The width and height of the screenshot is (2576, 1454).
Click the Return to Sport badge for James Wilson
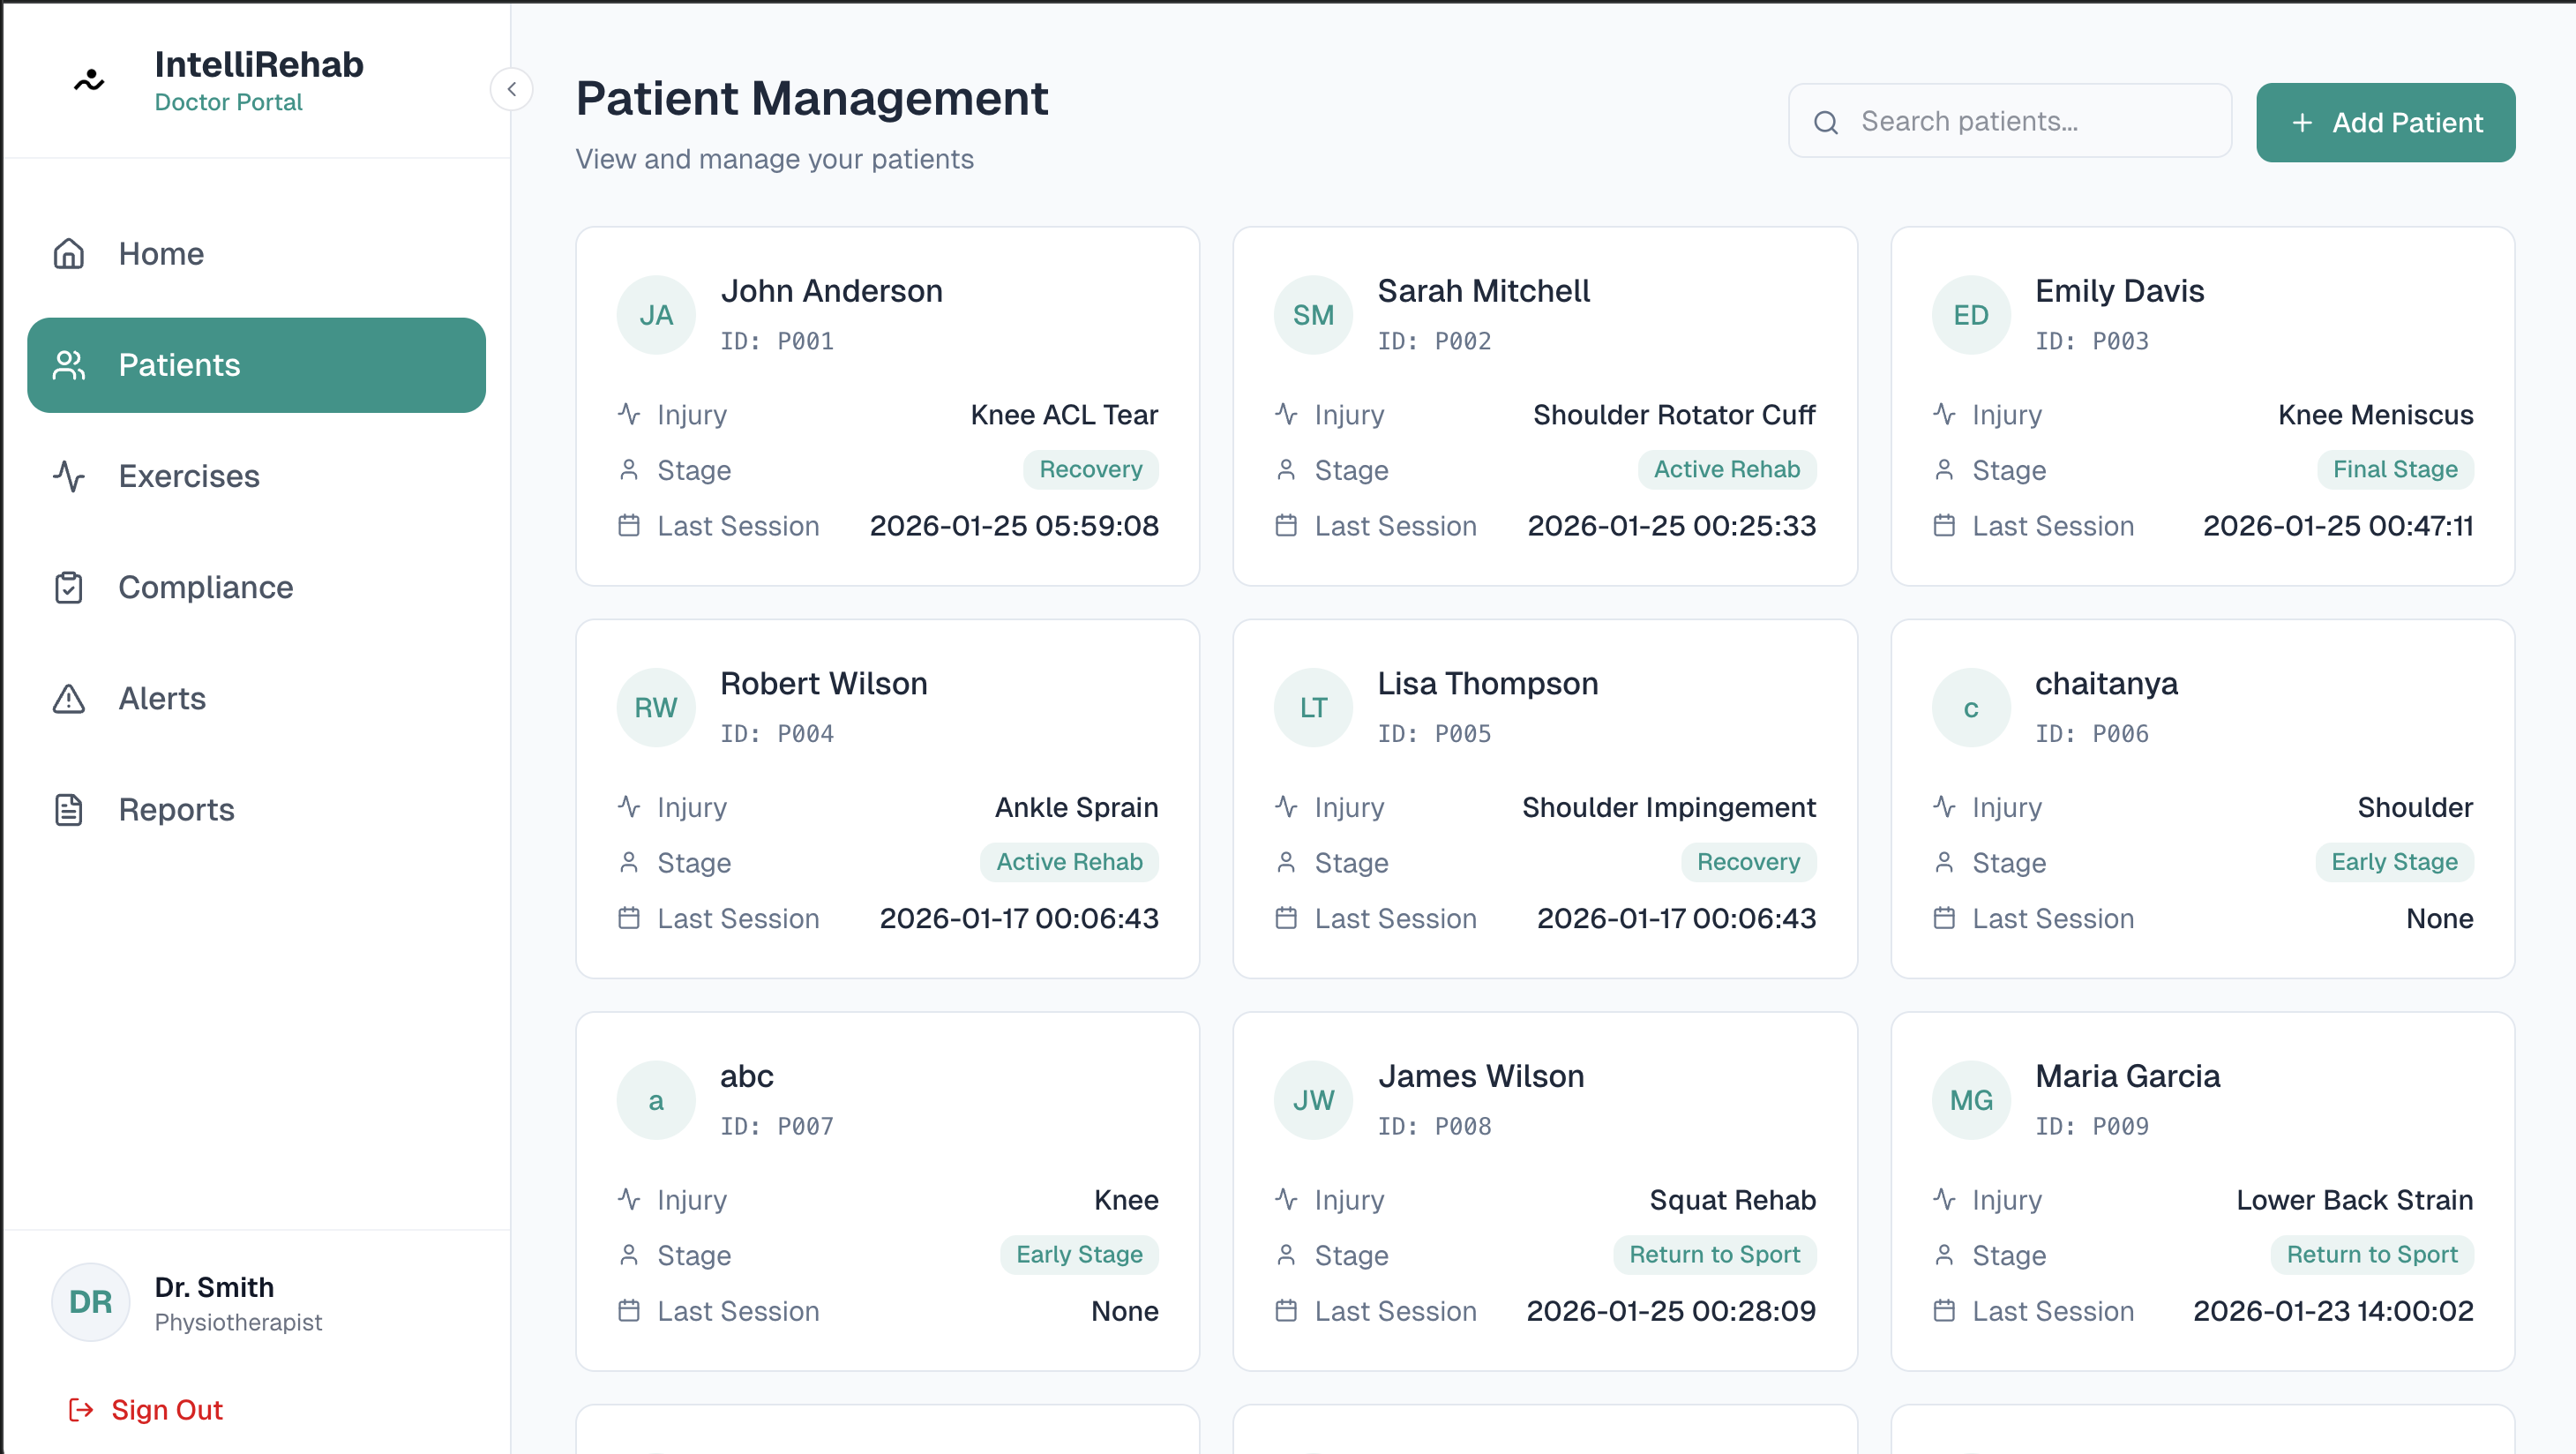1714,1254
